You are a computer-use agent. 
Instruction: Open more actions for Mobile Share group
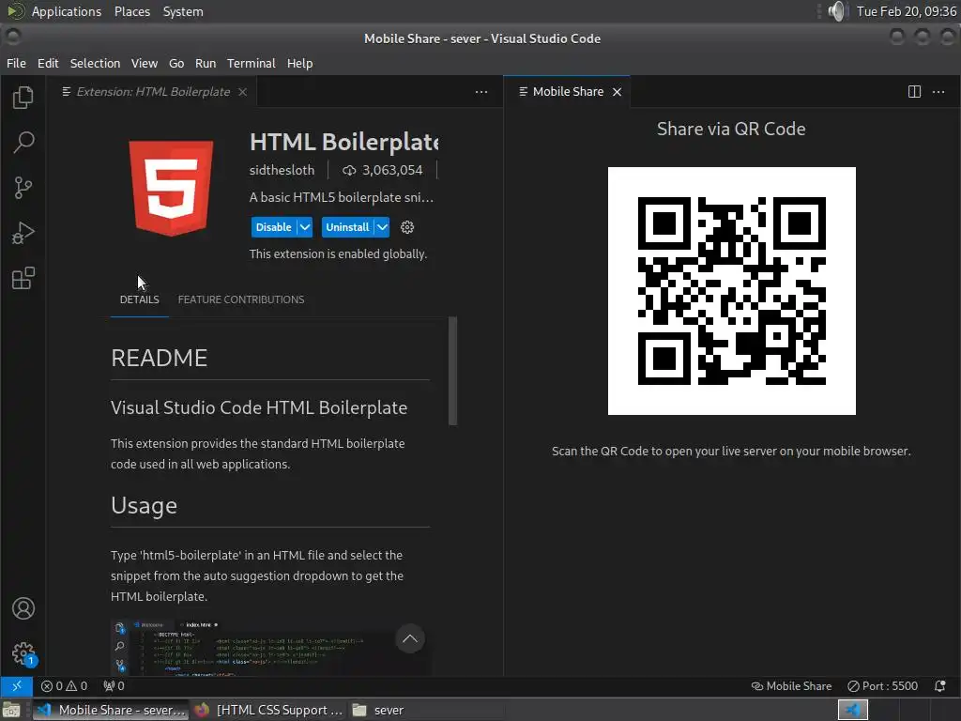pyautogui.click(x=938, y=91)
